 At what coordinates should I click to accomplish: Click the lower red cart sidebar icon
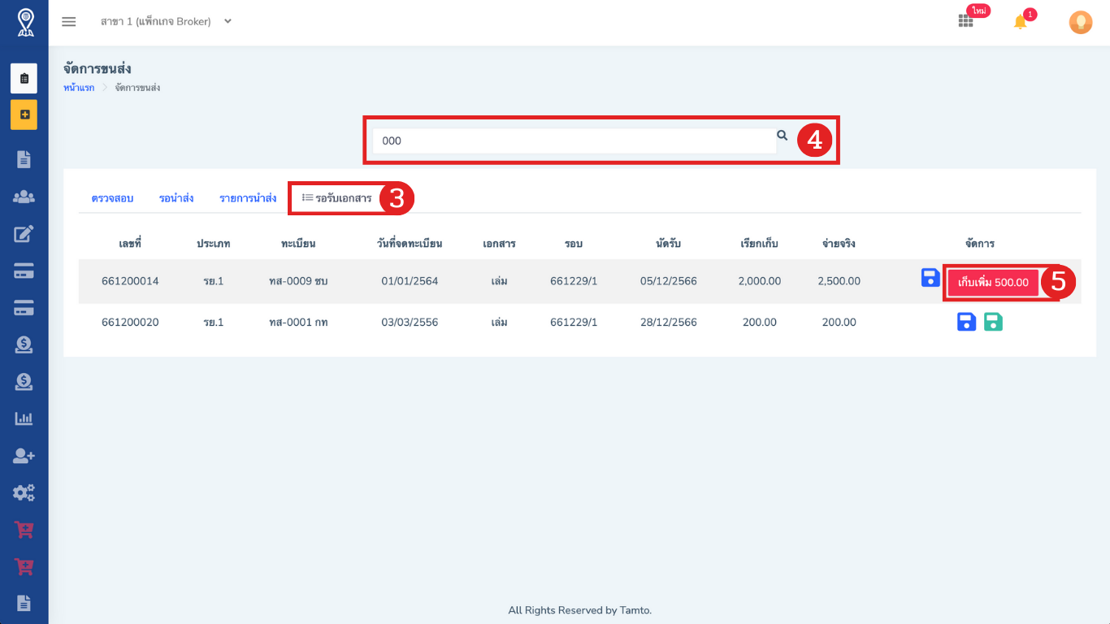(24, 566)
